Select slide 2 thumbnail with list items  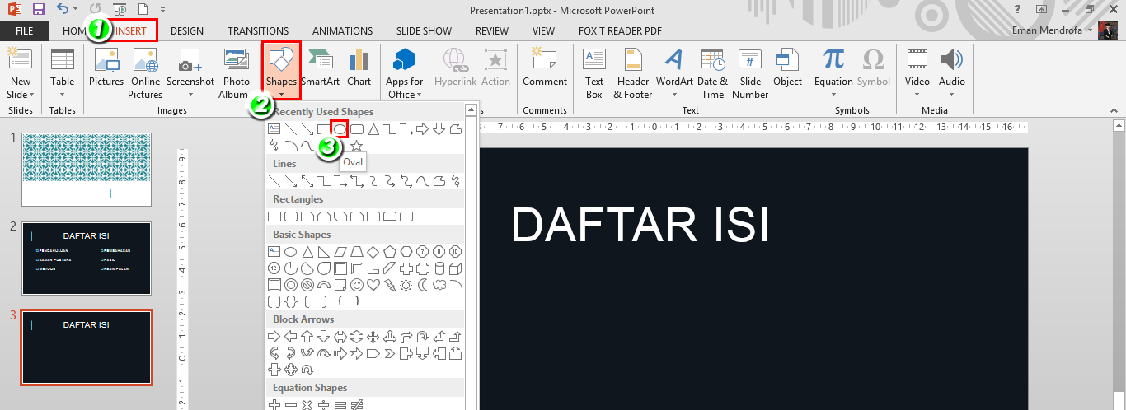[x=87, y=258]
